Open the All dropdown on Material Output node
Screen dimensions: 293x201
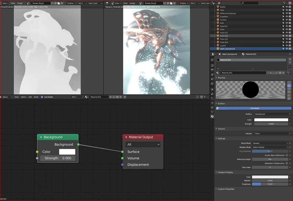[143, 144]
